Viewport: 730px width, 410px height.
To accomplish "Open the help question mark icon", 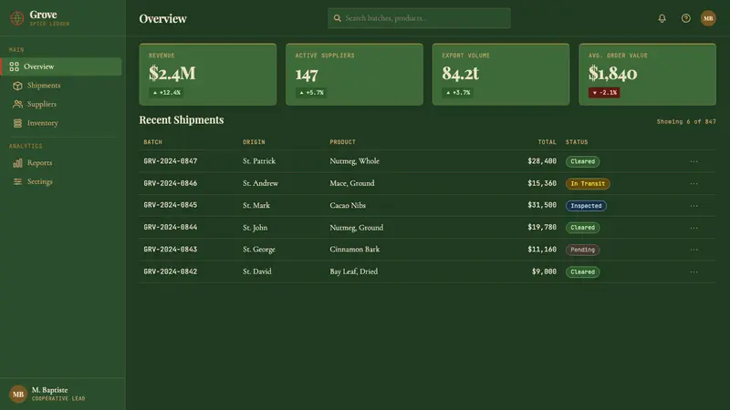I will (686, 18).
